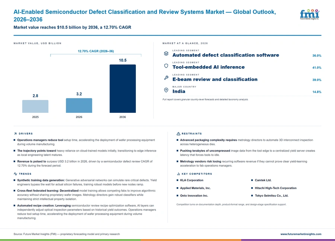Screen dimensions: 335x241
Task: Click the 'Full report covers granular' note
Action: 205,100
